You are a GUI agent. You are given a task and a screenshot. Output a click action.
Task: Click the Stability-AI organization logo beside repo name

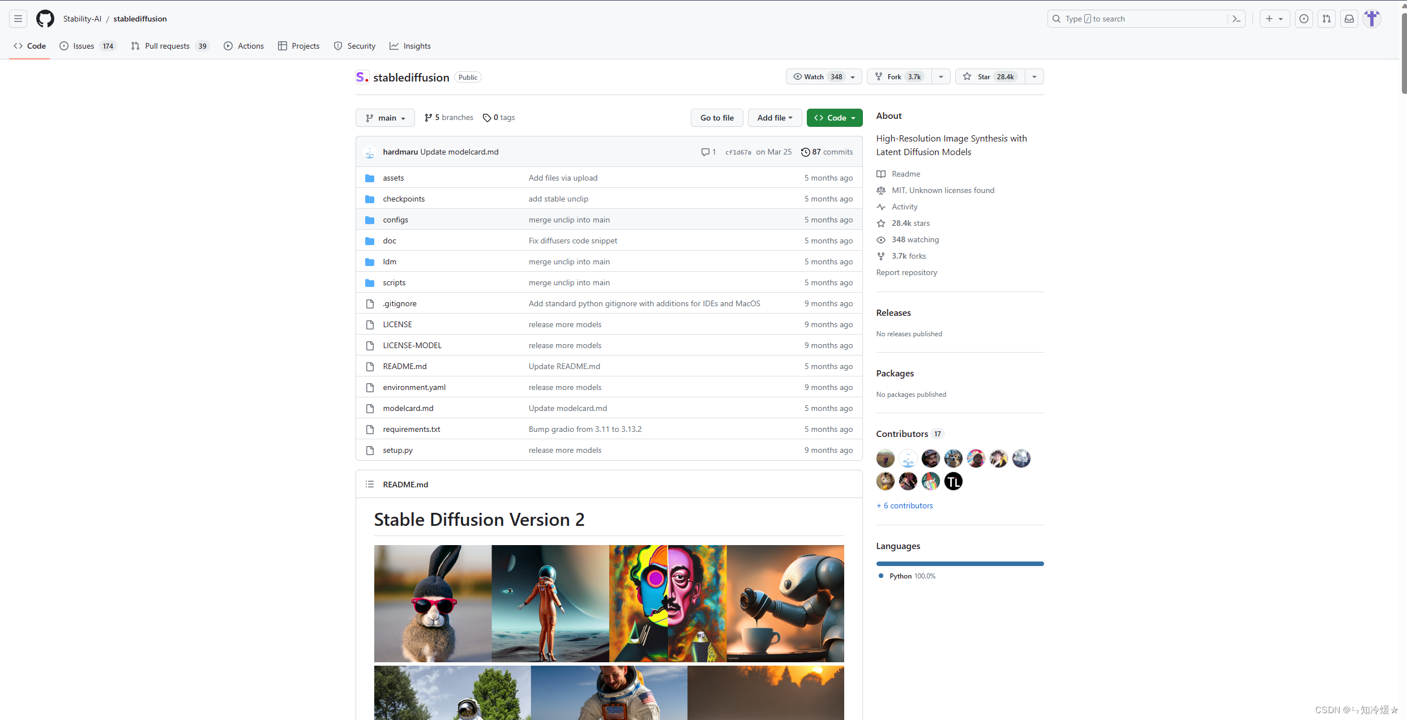coord(362,77)
